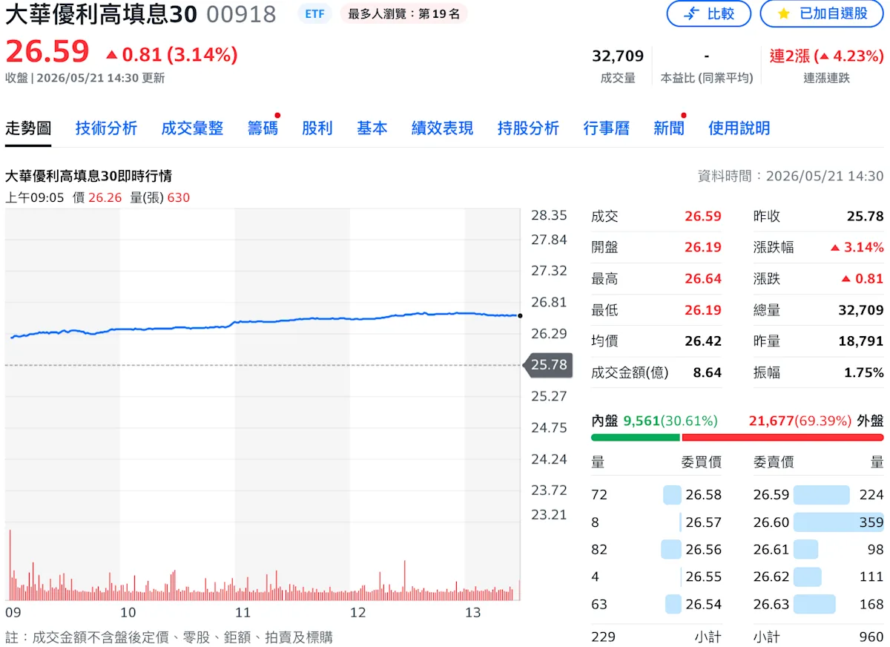Open the 新聞 tab
890x647 pixels.
(x=669, y=128)
